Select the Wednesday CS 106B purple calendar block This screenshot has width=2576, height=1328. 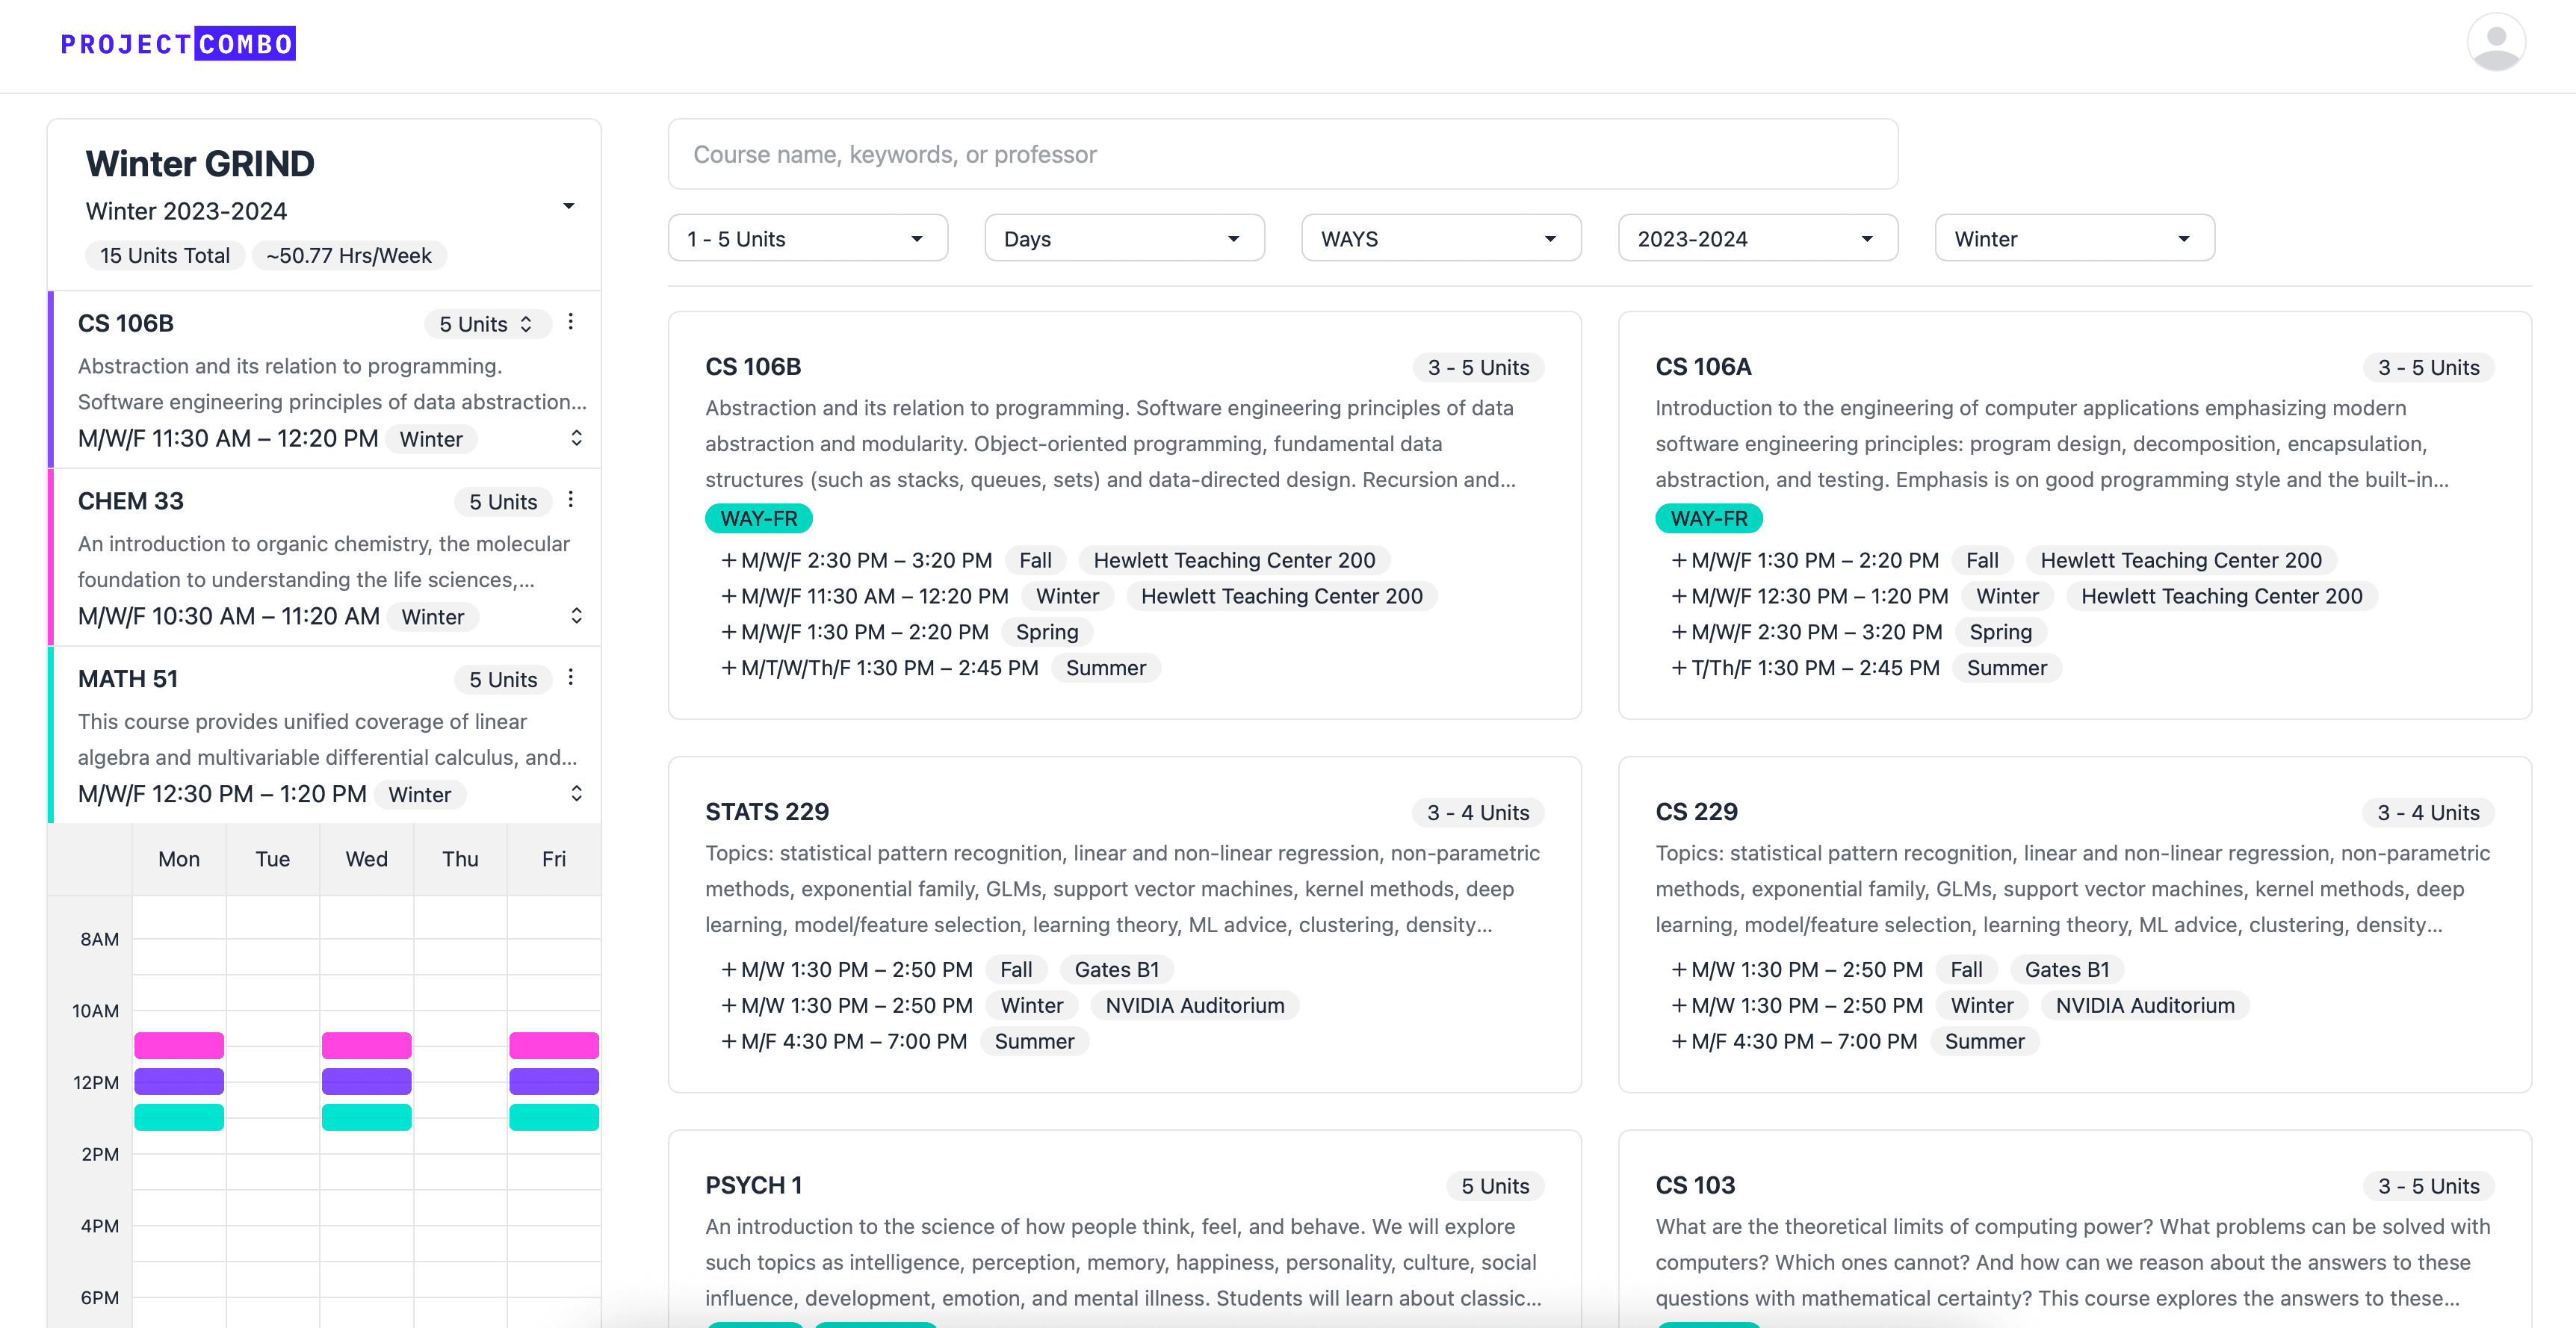click(x=366, y=1081)
